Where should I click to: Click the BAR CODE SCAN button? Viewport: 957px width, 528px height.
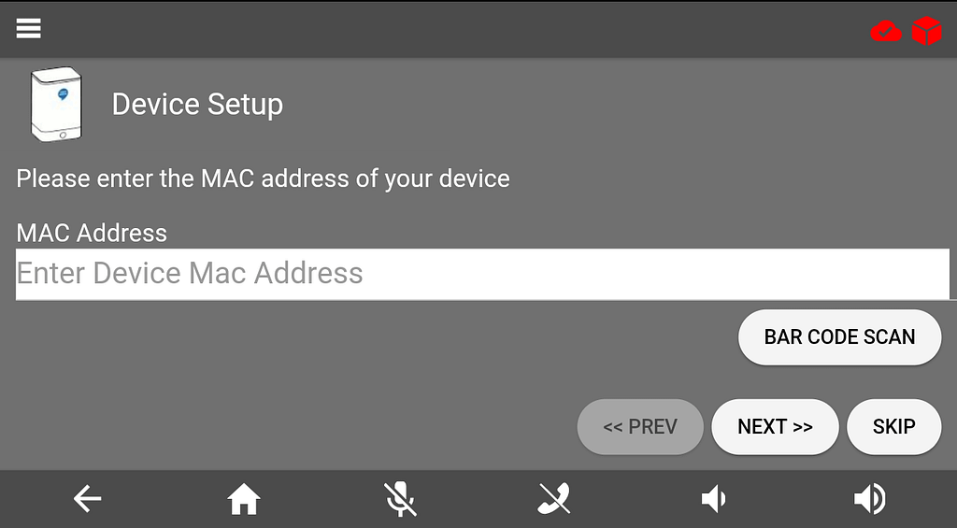pyautogui.click(x=840, y=337)
